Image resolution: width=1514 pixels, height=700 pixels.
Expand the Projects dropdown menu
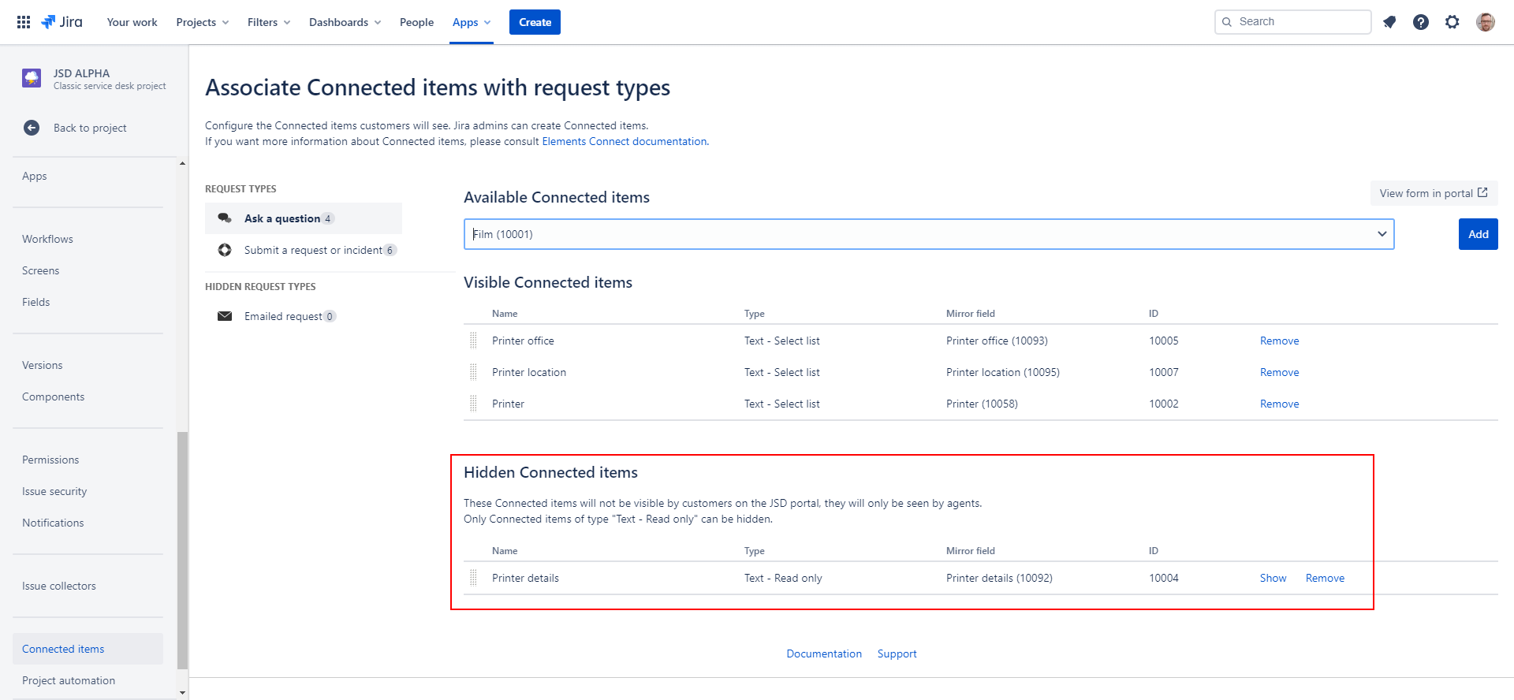coord(203,22)
